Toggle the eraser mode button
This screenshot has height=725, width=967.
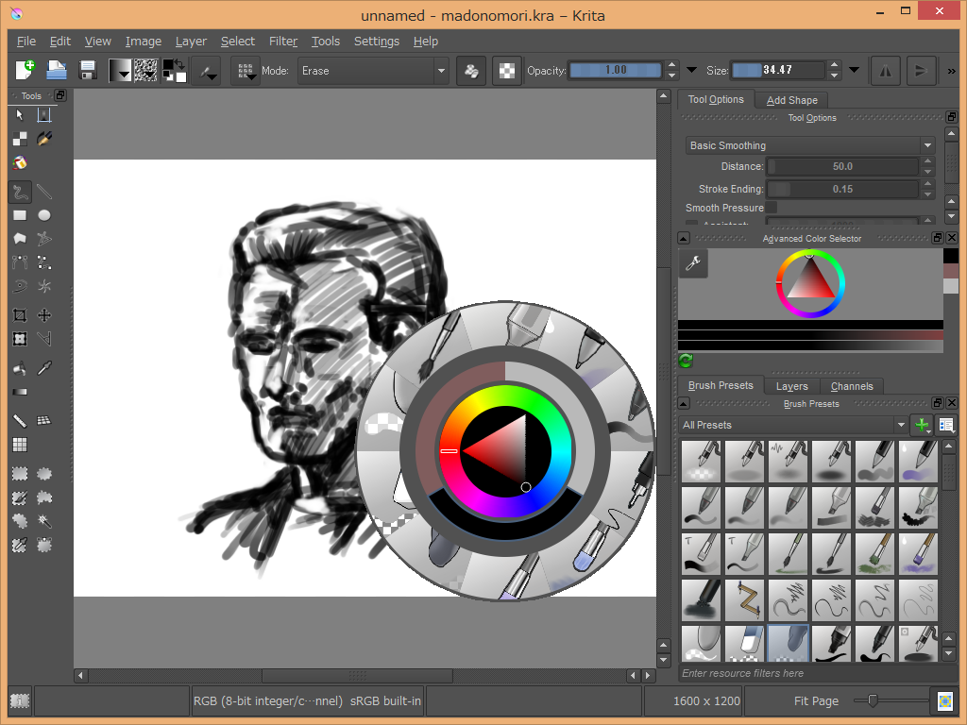472,71
